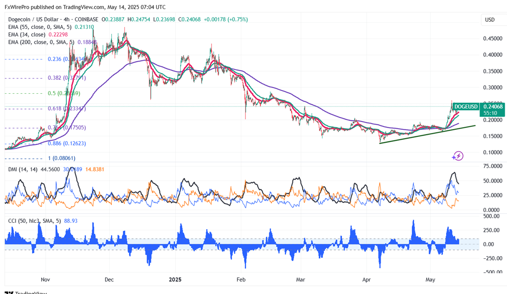Click the 75.0000 DMI axis value
The height and width of the screenshot is (294, 507).
click(x=493, y=166)
